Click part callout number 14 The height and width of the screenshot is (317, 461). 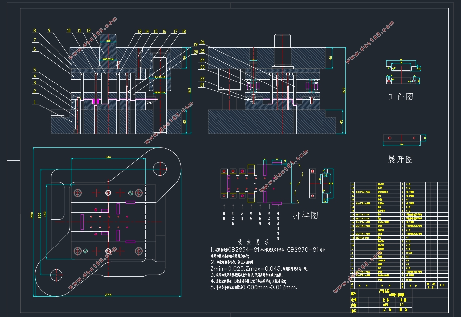147,32
